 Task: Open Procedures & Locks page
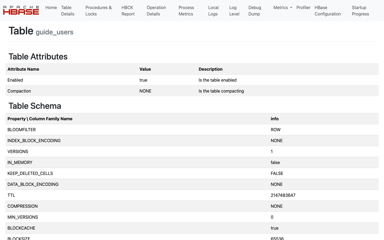point(99,11)
